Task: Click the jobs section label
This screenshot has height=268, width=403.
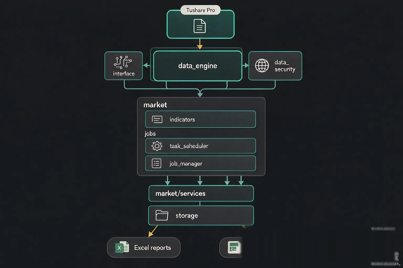Action: [x=150, y=133]
